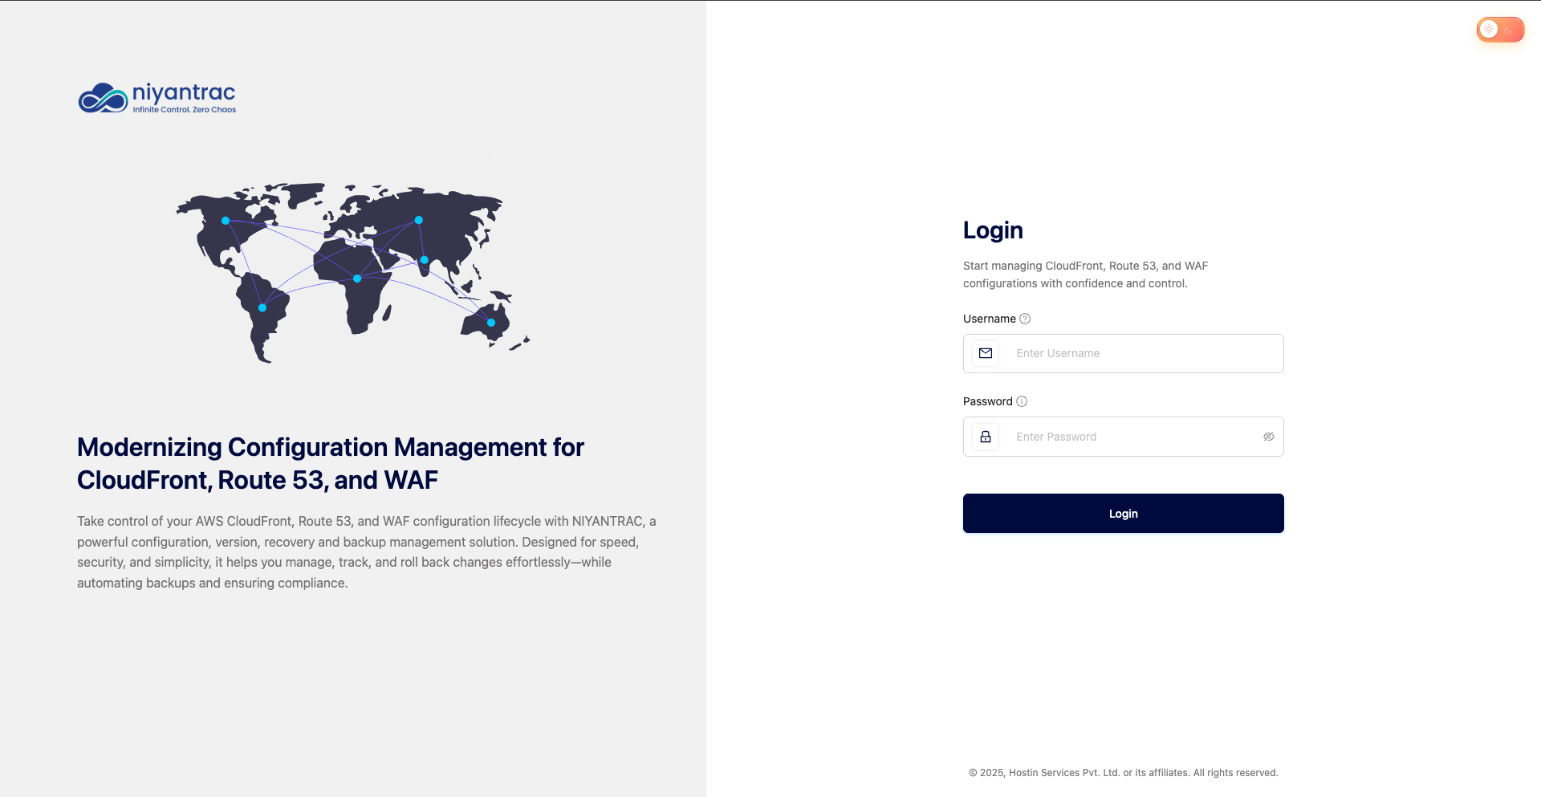Click the envelope icon in Username field

pyautogui.click(x=986, y=353)
